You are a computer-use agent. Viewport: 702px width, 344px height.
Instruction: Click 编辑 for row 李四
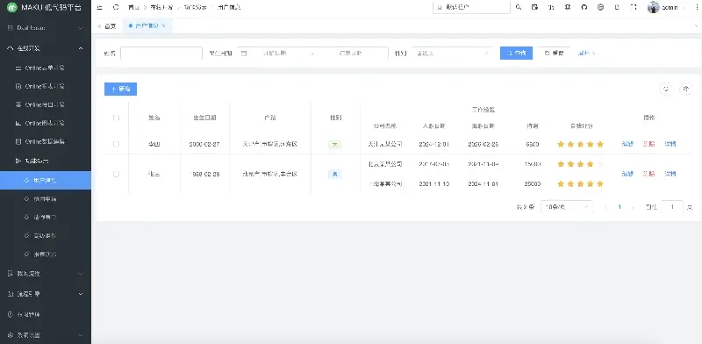click(x=627, y=144)
